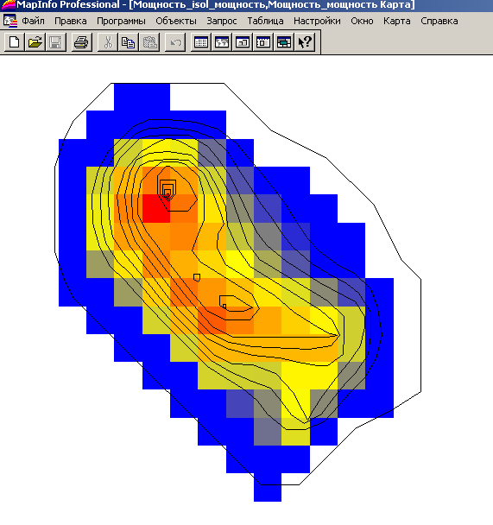Click the Save floppy disk icon
Screen dimensions: 493x525
click(x=56, y=42)
